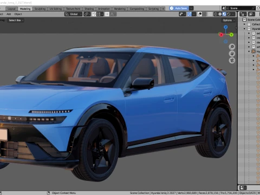Image resolution: width=260 pixels, height=195 pixels.
Task: Open object types visibility dropdown
Action: click(183, 14)
